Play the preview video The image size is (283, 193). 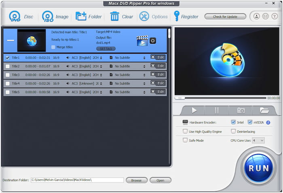point(194,110)
